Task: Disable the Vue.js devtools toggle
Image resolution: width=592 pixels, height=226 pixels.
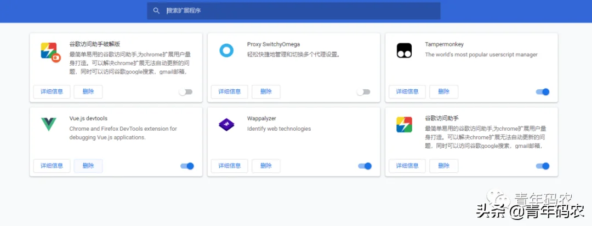Action: pyautogui.click(x=187, y=166)
